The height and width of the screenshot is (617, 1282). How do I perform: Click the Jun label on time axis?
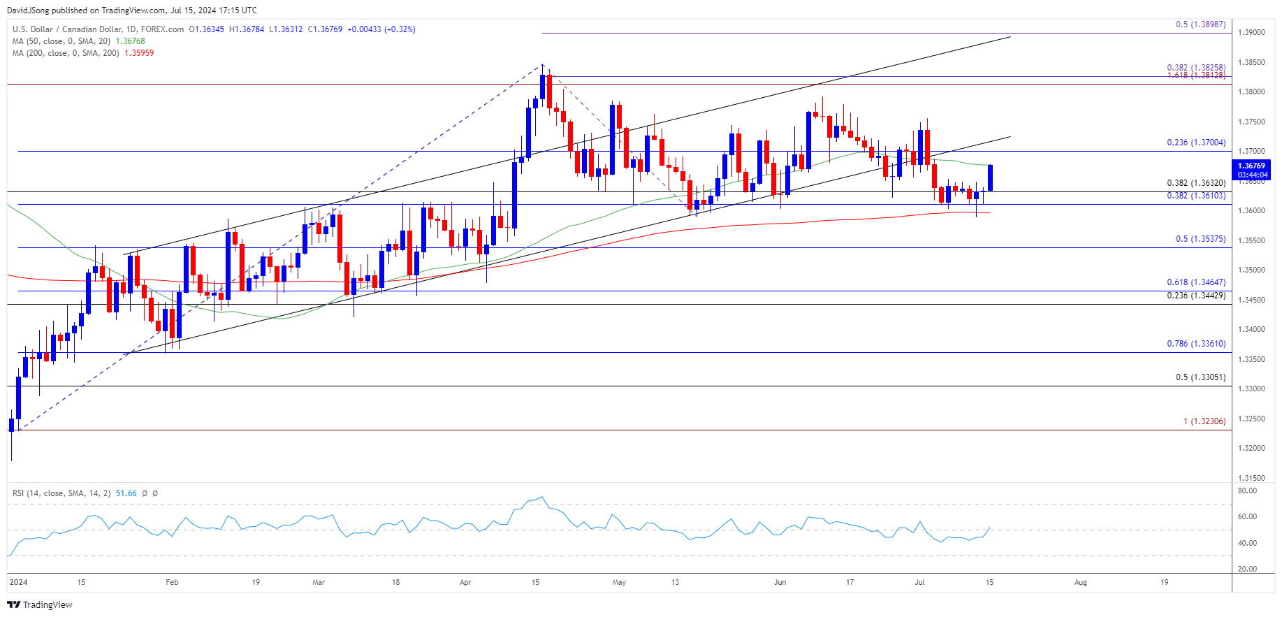tap(780, 582)
